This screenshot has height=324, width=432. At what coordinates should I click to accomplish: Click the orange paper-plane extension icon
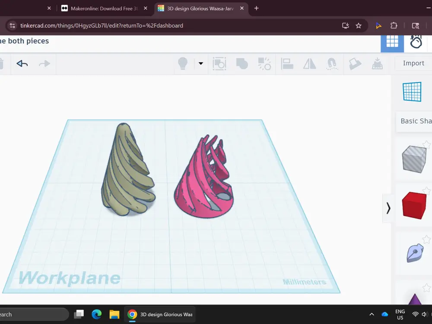[378, 25]
